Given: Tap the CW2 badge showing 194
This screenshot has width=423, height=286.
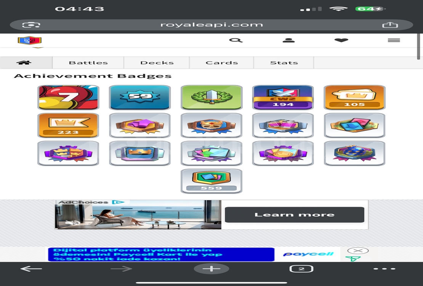Looking at the screenshot, I should (283, 98).
